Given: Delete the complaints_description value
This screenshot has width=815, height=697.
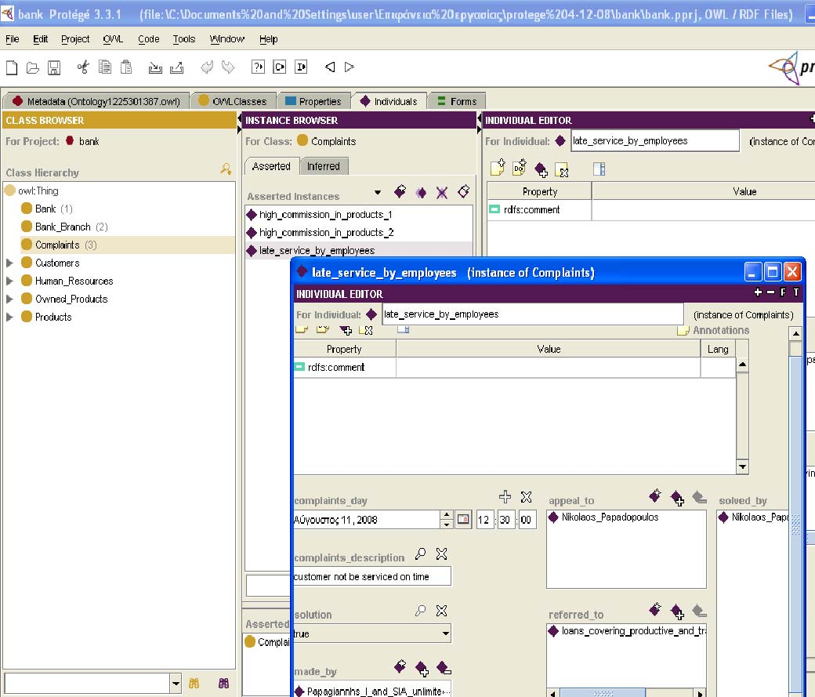Looking at the screenshot, I should click(442, 554).
